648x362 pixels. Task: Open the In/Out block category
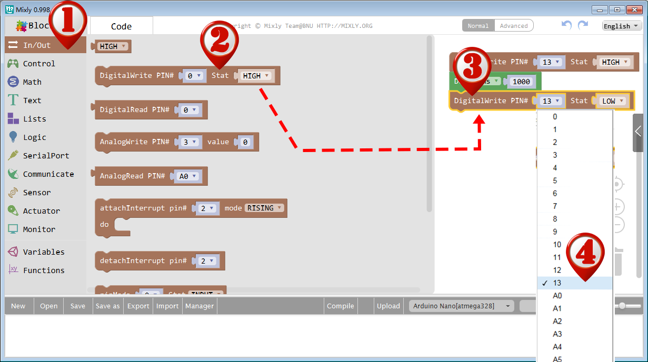(45, 45)
